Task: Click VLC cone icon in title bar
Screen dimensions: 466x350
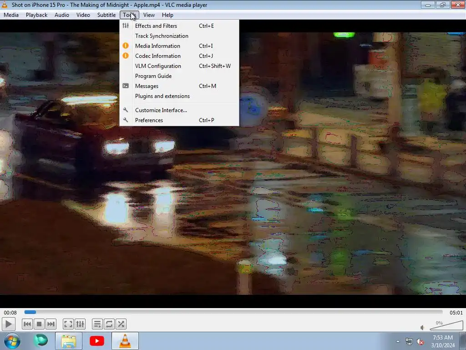Action: [5, 5]
